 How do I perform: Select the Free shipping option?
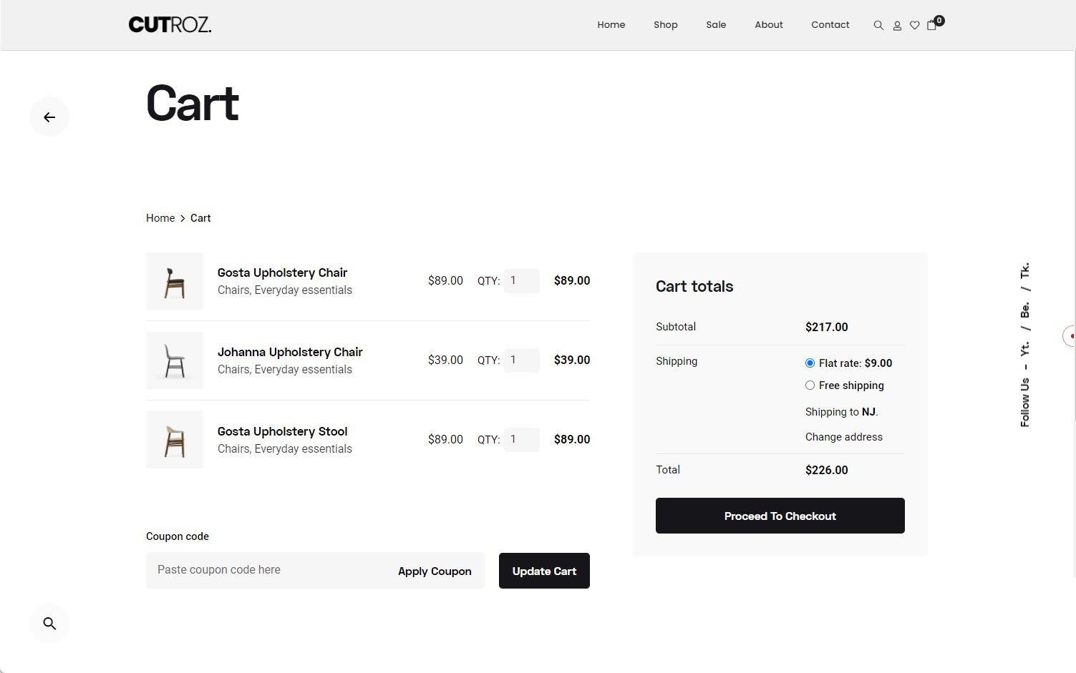point(810,385)
